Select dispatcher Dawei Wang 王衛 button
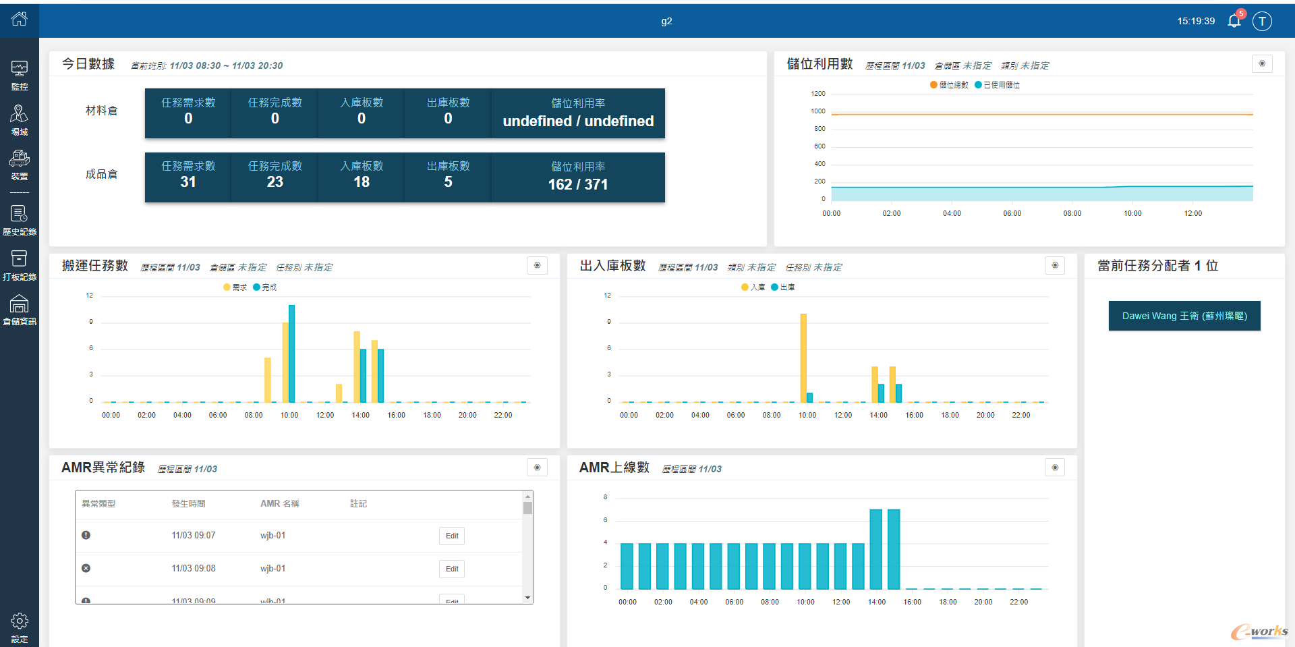 click(x=1184, y=316)
